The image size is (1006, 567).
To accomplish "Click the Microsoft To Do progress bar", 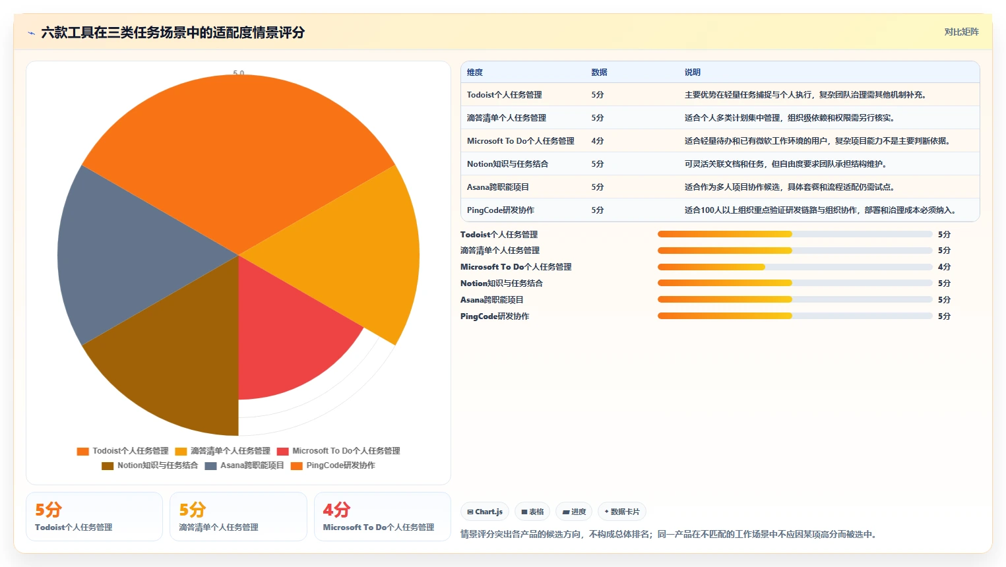I will click(x=795, y=267).
